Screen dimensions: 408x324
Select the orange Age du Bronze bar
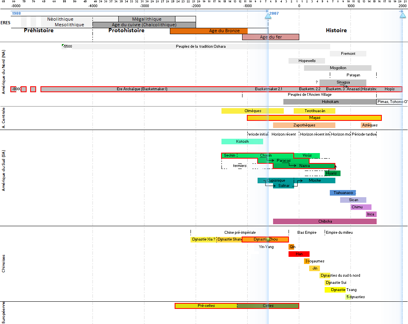(x=208, y=31)
